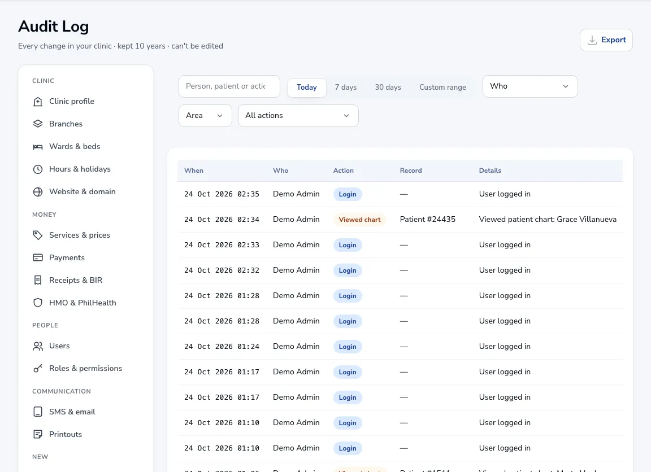Click the HMO & PhilHealth shield icon
The width and height of the screenshot is (651, 472).
tap(38, 303)
